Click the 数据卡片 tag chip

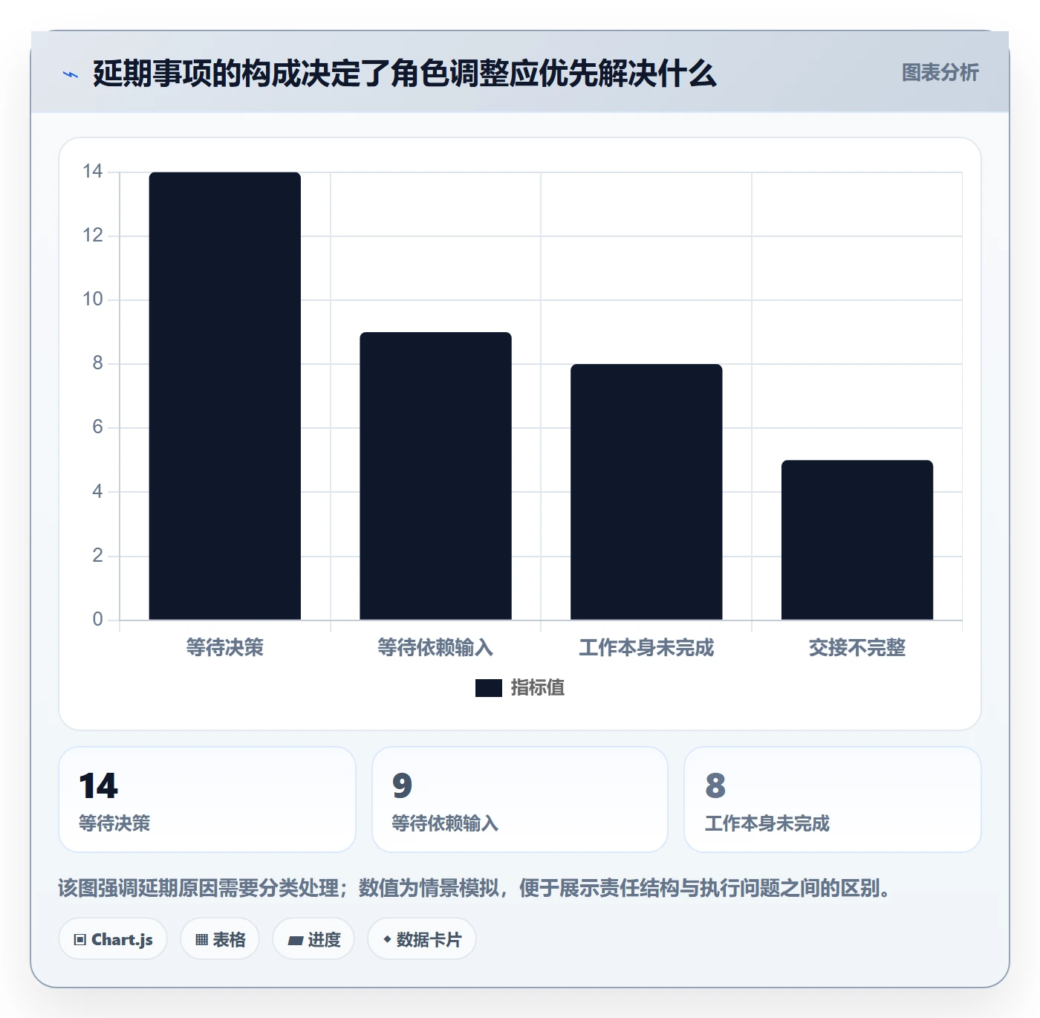click(x=422, y=939)
